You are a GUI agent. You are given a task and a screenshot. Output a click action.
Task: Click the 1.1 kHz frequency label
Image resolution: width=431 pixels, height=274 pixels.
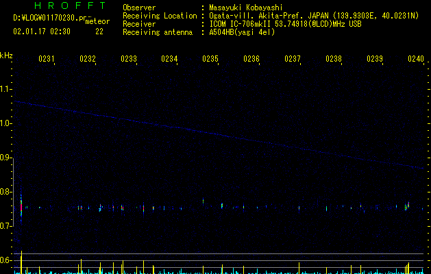click(5, 89)
